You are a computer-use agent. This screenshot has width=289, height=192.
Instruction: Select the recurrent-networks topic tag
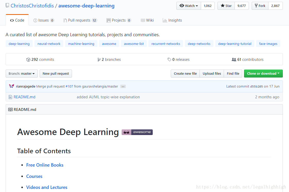(166, 44)
